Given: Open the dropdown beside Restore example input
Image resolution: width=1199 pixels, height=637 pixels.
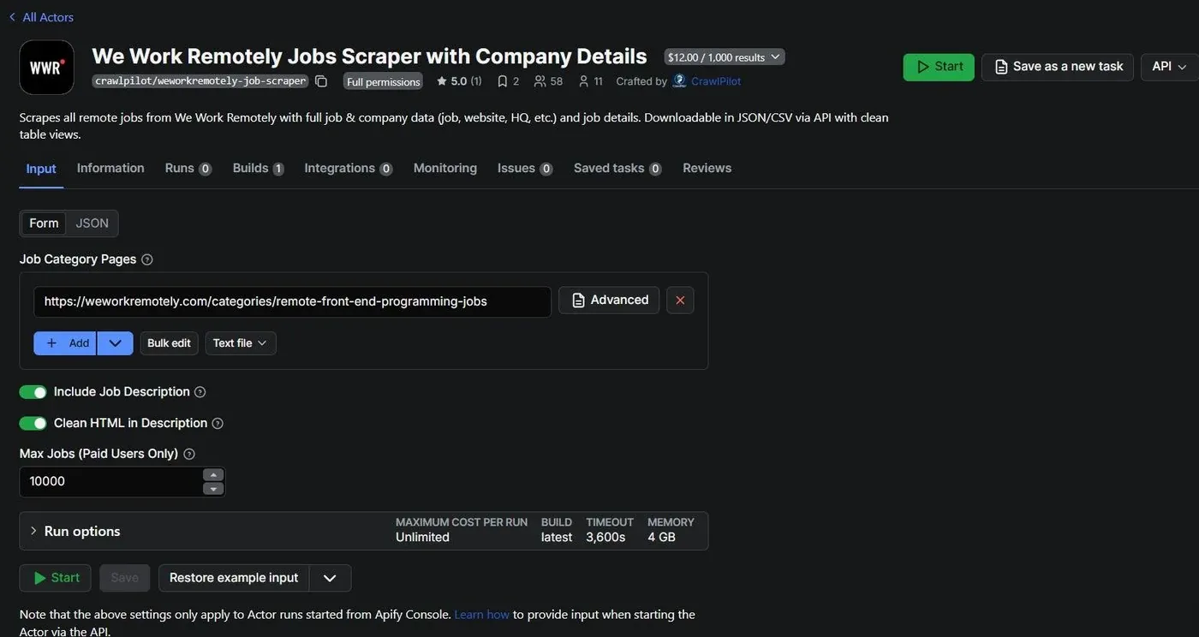Looking at the screenshot, I should (x=330, y=578).
